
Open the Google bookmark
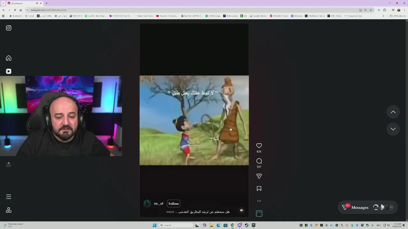point(30,16)
